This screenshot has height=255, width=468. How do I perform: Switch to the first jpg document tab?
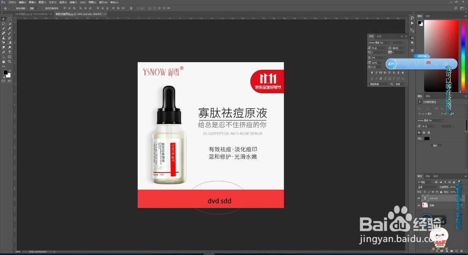(32, 14)
